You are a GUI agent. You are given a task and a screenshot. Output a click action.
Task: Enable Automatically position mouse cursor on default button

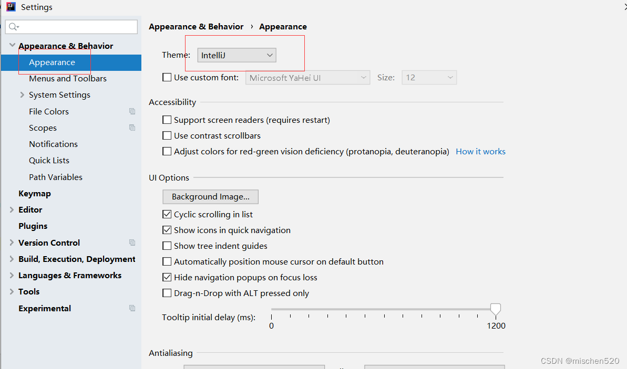(x=167, y=261)
